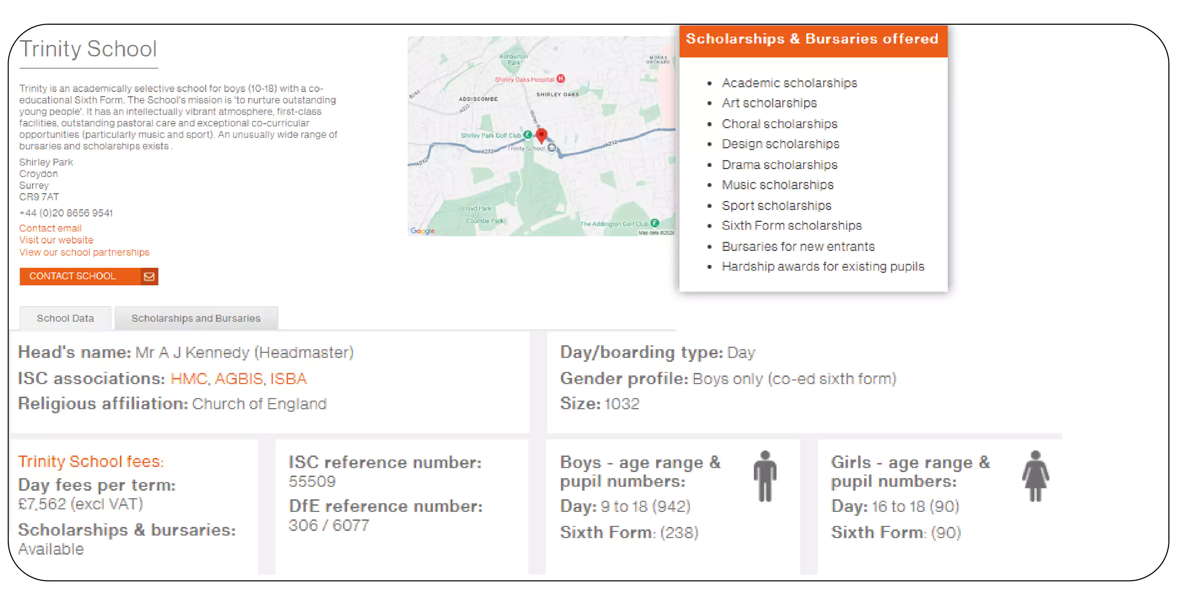The height and width of the screenshot is (593, 1196).
Task: Click Head's name Mr A J Kennedy
Action: coord(186,352)
